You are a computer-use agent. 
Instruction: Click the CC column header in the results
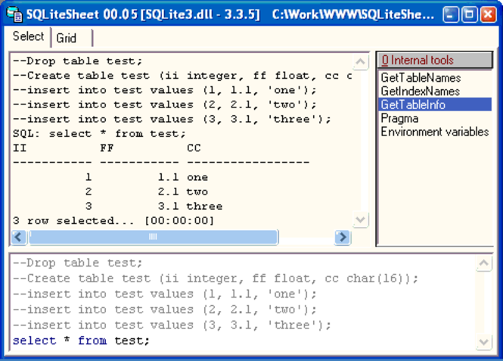click(194, 148)
